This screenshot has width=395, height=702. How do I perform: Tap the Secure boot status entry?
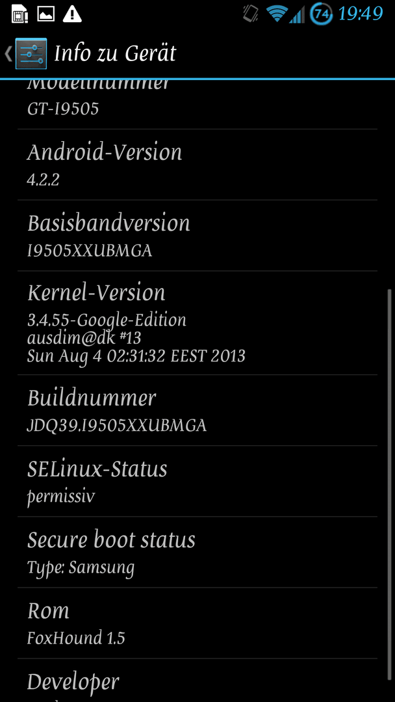pyautogui.click(x=197, y=552)
